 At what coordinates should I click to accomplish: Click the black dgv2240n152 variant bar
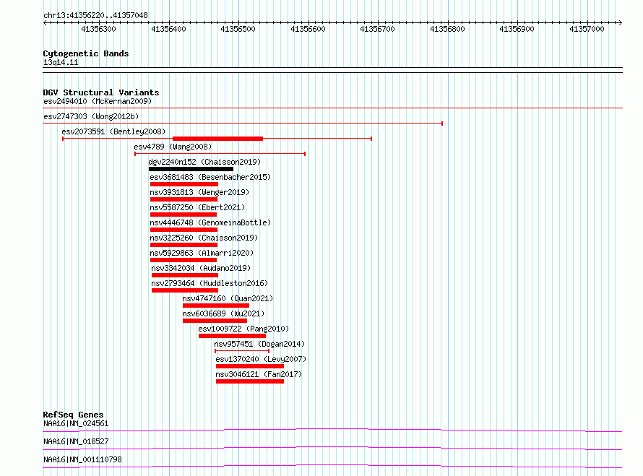click(x=191, y=169)
